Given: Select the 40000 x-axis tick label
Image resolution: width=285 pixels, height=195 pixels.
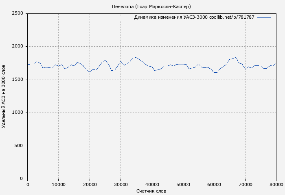Looking at the screenshot, I should click(152, 184).
